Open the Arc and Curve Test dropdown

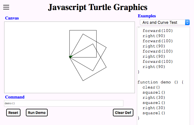coord(165,22)
